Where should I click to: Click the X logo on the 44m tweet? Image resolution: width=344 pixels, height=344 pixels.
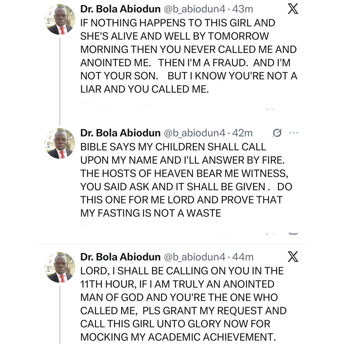coord(293,257)
